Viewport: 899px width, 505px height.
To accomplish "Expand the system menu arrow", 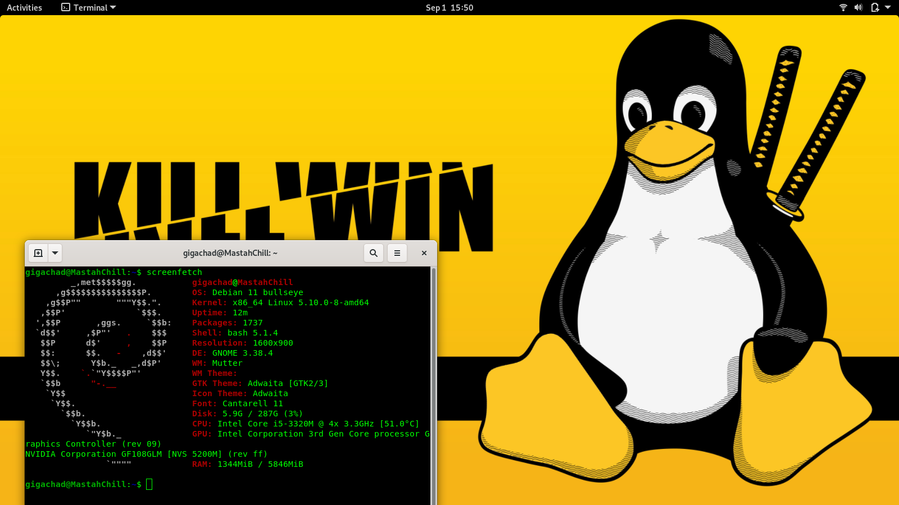I will [888, 7].
